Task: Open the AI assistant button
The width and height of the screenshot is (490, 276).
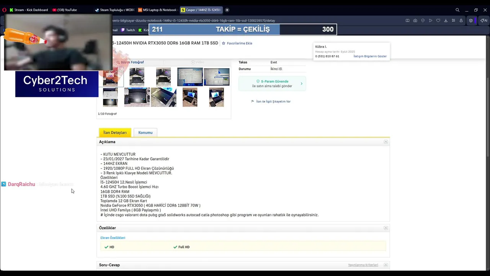Action: click(x=484, y=20)
